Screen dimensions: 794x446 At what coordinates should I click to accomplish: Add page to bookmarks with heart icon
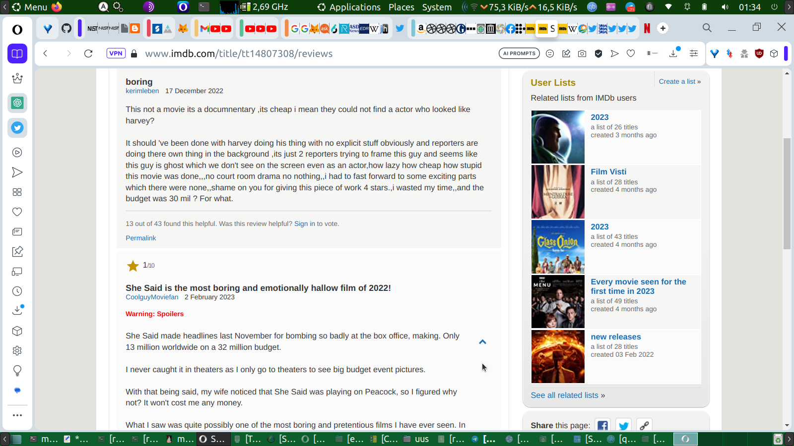(x=631, y=54)
